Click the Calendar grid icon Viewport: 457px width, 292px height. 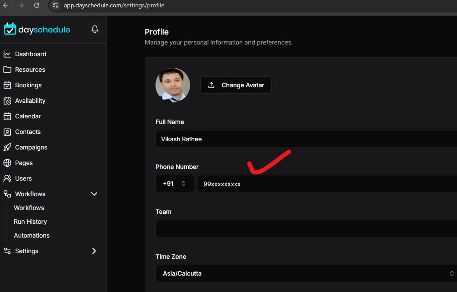(7, 116)
